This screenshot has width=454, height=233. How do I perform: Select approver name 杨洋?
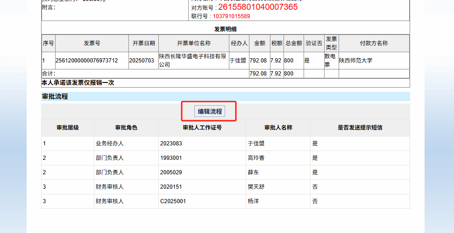coord(253,201)
